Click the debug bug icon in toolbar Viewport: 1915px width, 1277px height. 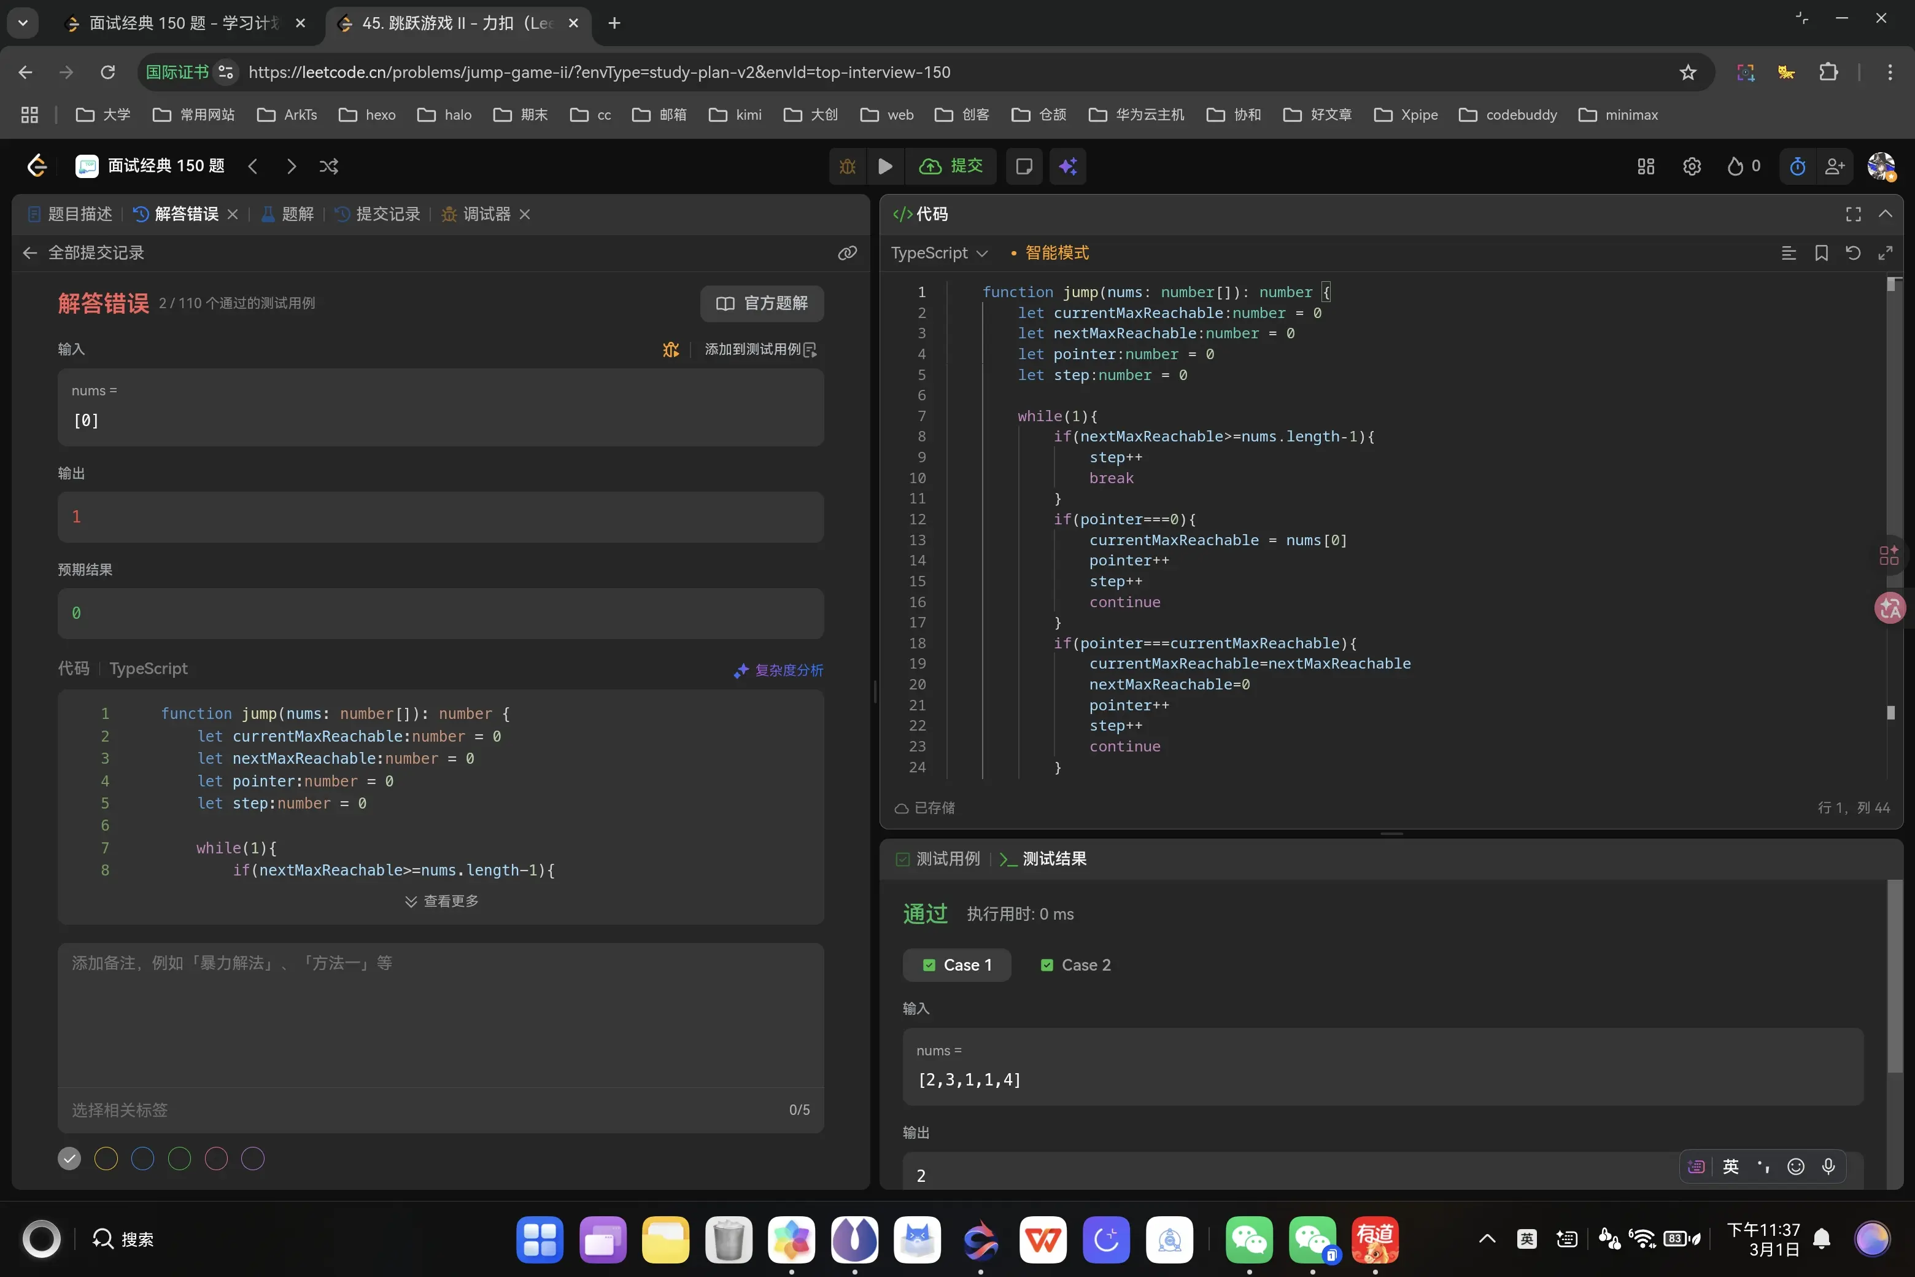click(848, 166)
